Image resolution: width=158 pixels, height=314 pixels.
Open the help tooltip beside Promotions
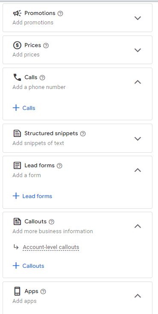60,13
